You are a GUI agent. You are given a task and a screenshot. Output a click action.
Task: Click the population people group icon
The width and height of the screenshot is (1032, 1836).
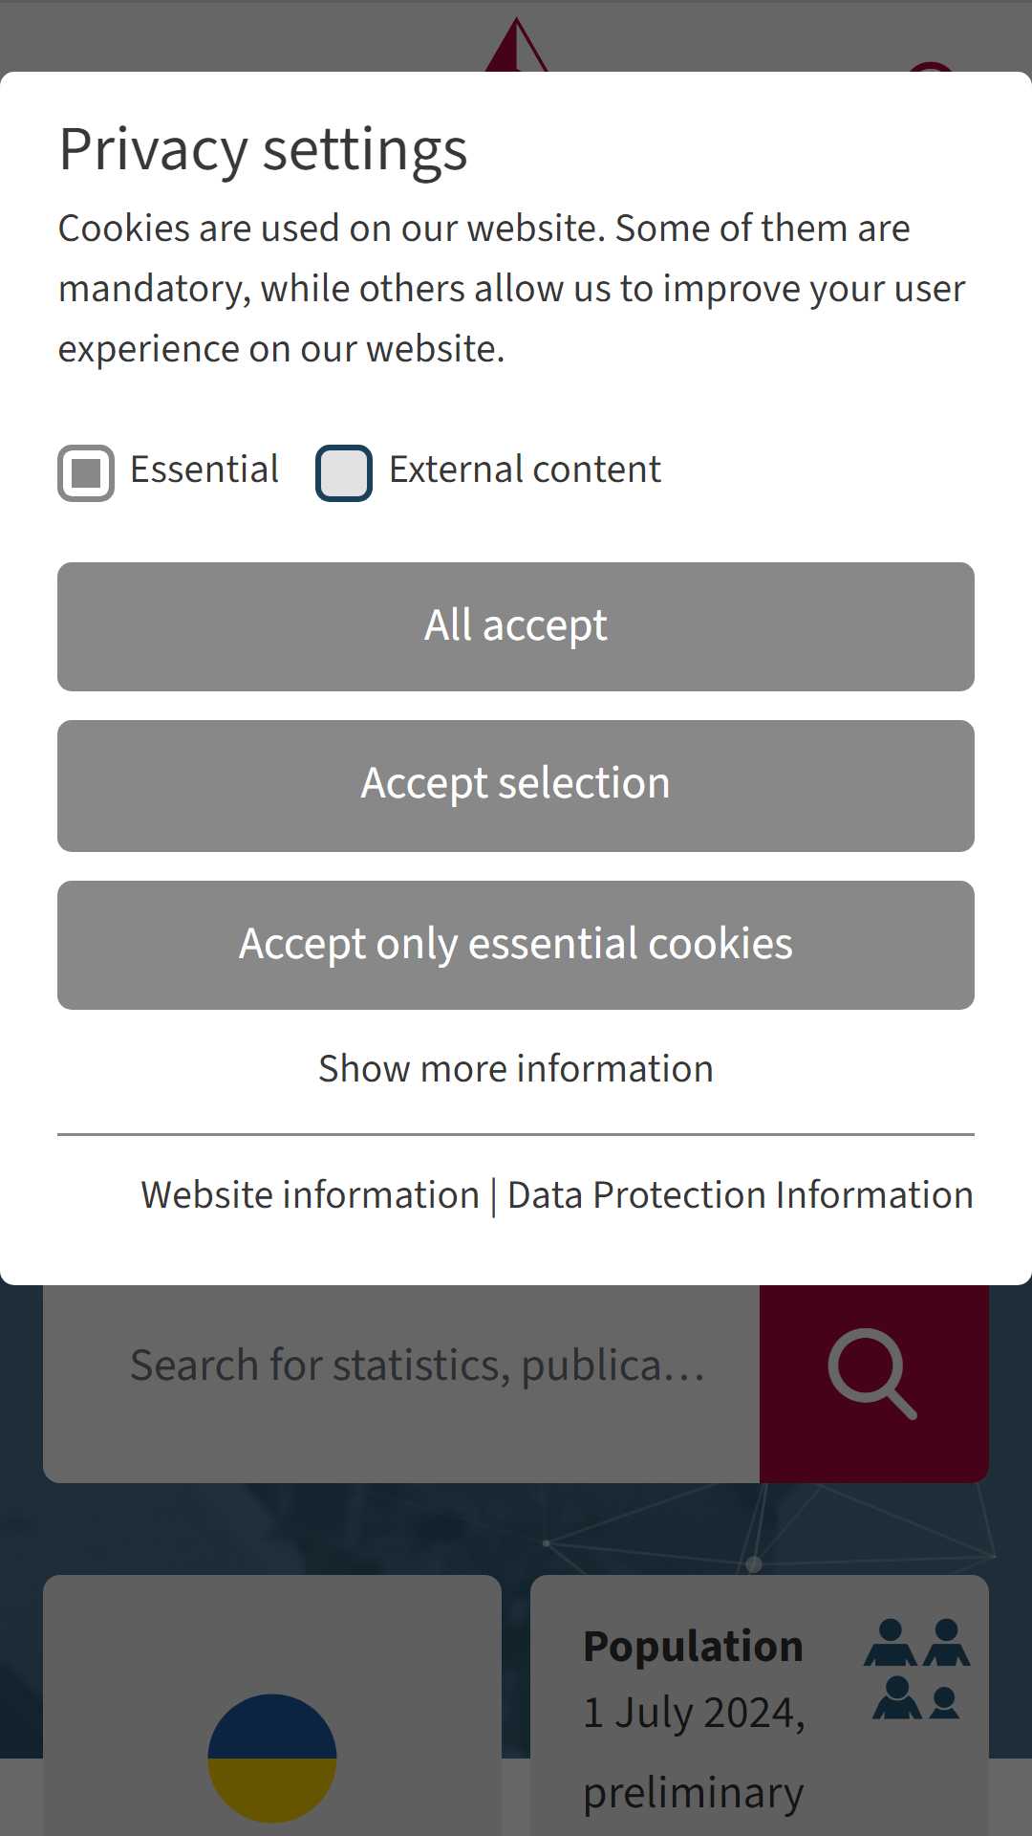pyautogui.click(x=917, y=1669)
